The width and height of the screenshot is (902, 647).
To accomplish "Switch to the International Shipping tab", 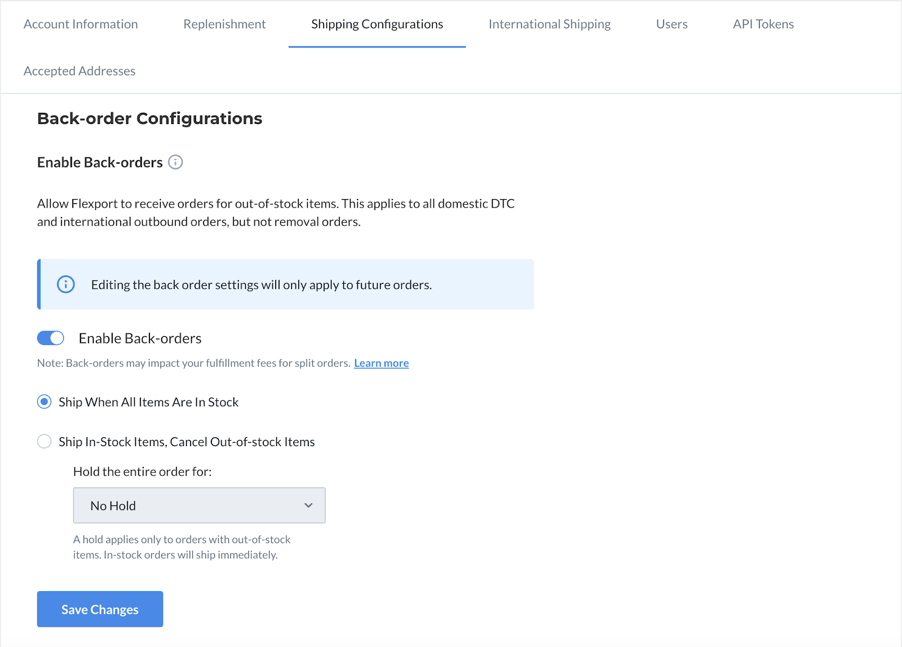I will point(550,24).
